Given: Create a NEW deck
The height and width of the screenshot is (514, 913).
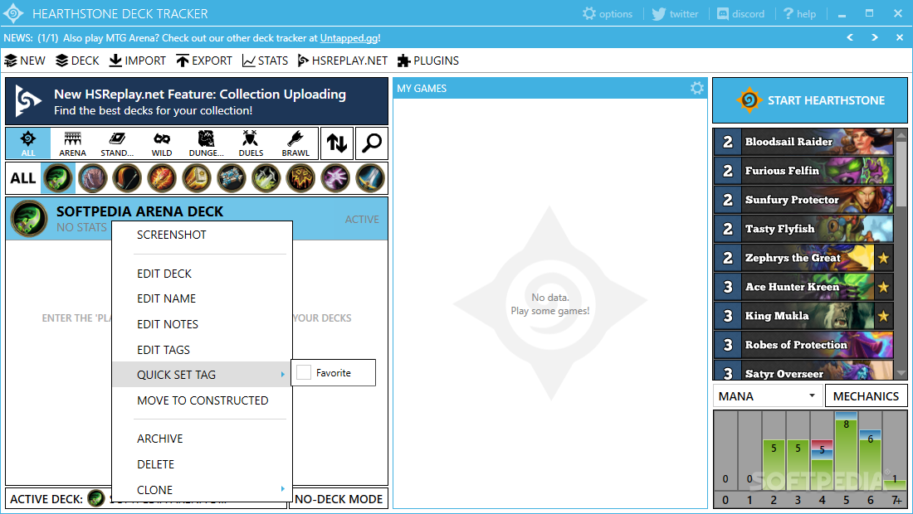Looking at the screenshot, I should [24, 61].
